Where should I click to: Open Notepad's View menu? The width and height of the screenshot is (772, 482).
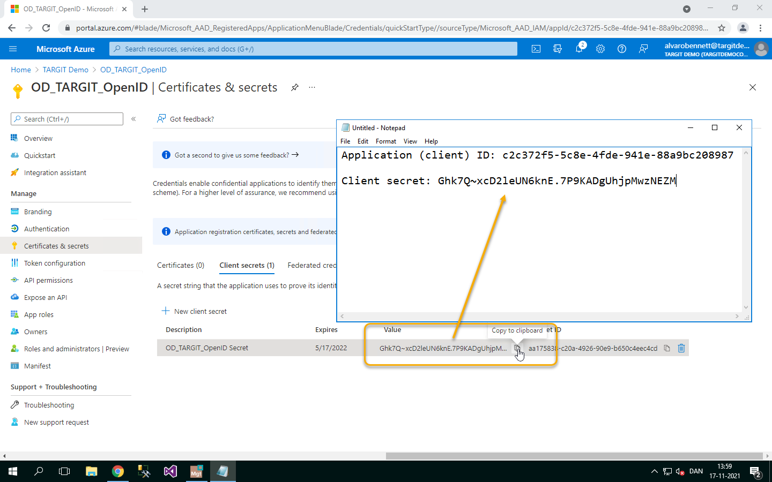(x=410, y=141)
